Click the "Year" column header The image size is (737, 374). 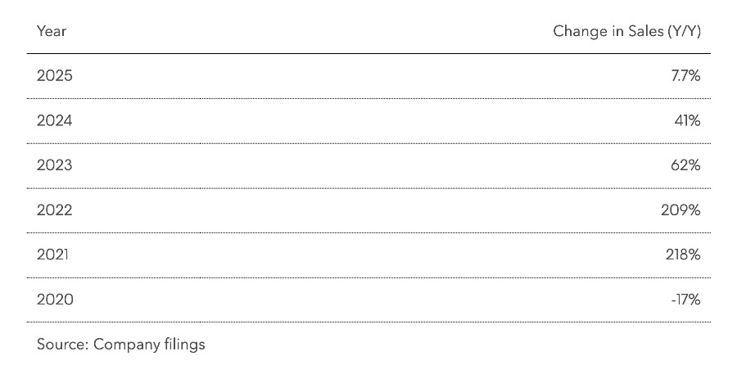click(x=52, y=31)
